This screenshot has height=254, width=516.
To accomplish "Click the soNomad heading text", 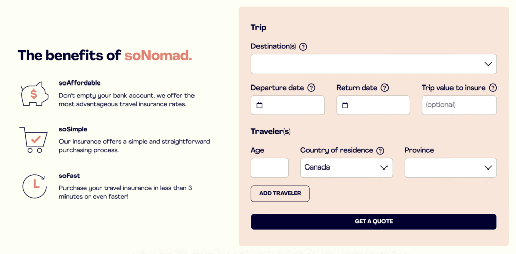I will pos(158,55).
